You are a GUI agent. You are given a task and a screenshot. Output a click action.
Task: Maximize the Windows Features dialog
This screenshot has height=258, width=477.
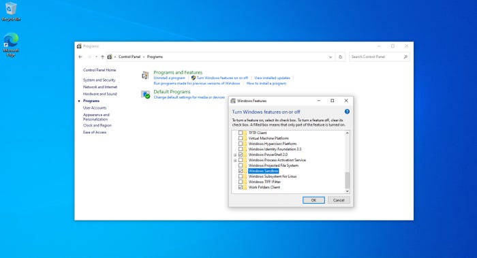333,101
